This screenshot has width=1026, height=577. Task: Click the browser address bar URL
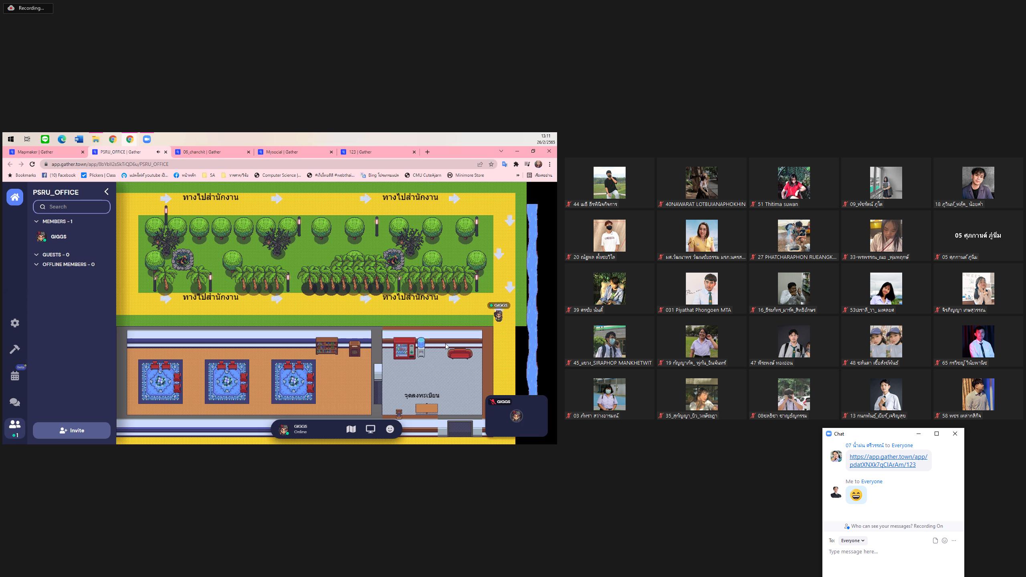110,164
